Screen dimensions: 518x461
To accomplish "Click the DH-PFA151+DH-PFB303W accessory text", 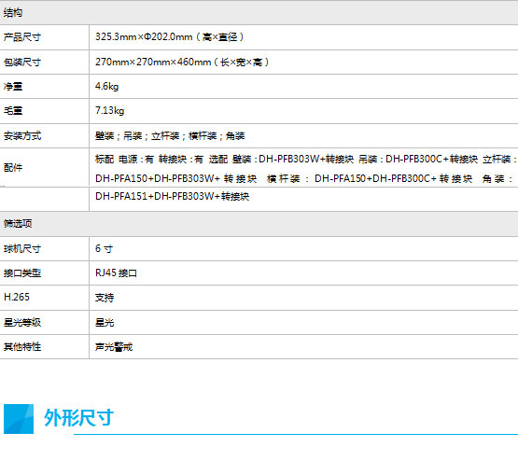I will click(172, 196).
